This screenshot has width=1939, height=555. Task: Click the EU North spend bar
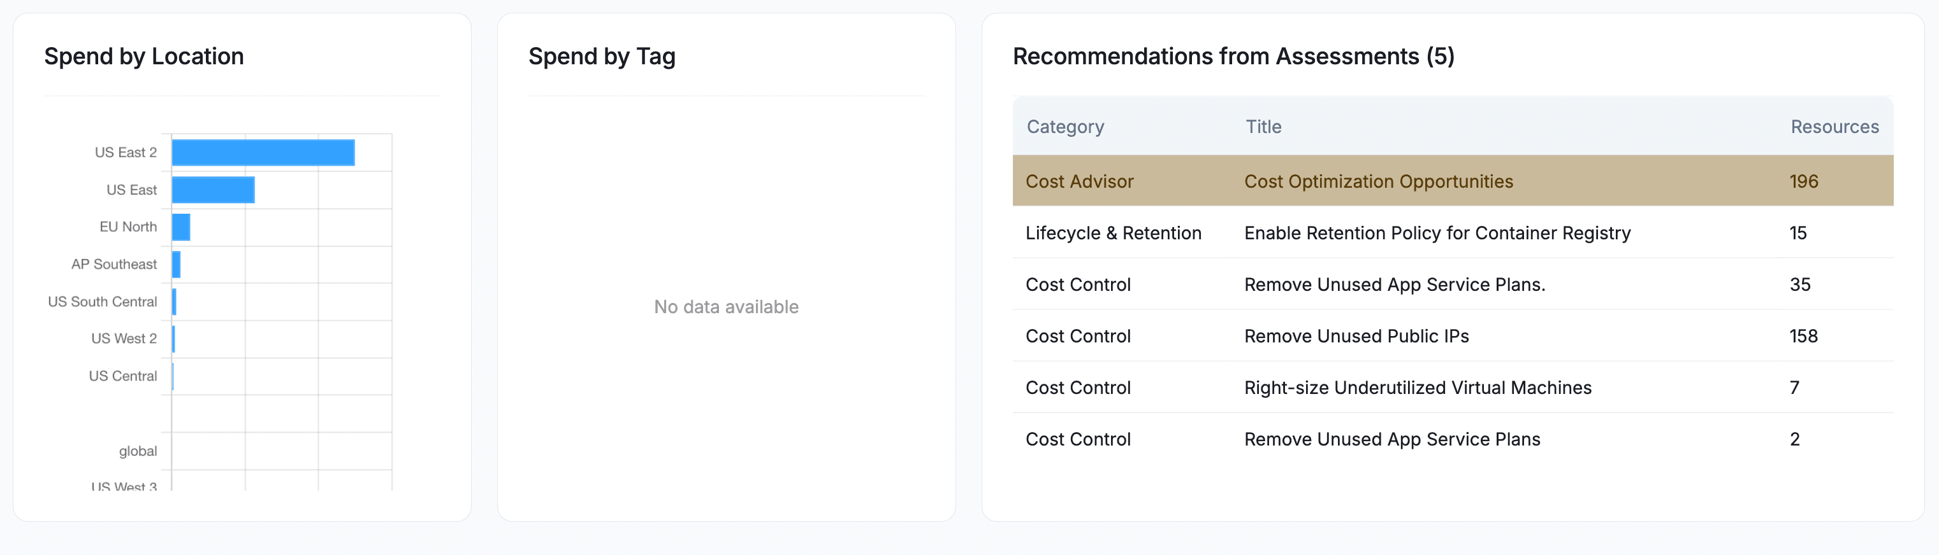[x=182, y=227]
